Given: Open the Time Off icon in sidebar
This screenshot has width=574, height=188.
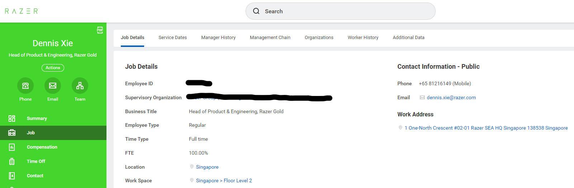Looking at the screenshot, I should coord(12,162).
